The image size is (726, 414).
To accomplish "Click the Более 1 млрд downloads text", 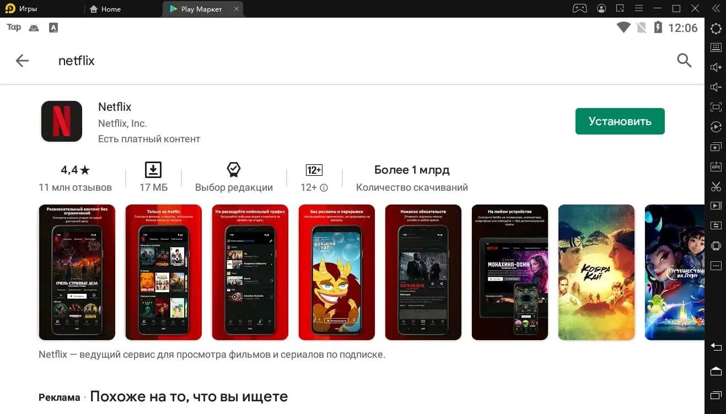I will coord(412,170).
